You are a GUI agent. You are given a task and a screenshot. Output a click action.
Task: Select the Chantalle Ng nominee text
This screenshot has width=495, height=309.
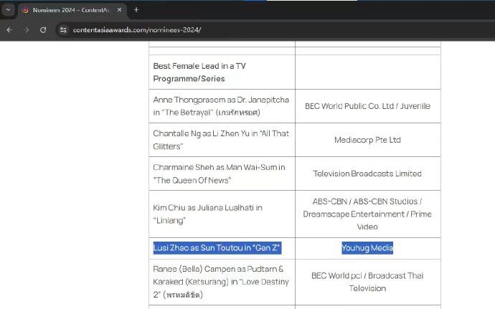[x=221, y=140]
